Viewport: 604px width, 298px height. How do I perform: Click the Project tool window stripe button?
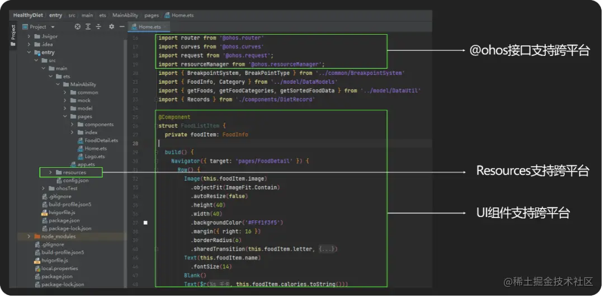tap(13, 35)
